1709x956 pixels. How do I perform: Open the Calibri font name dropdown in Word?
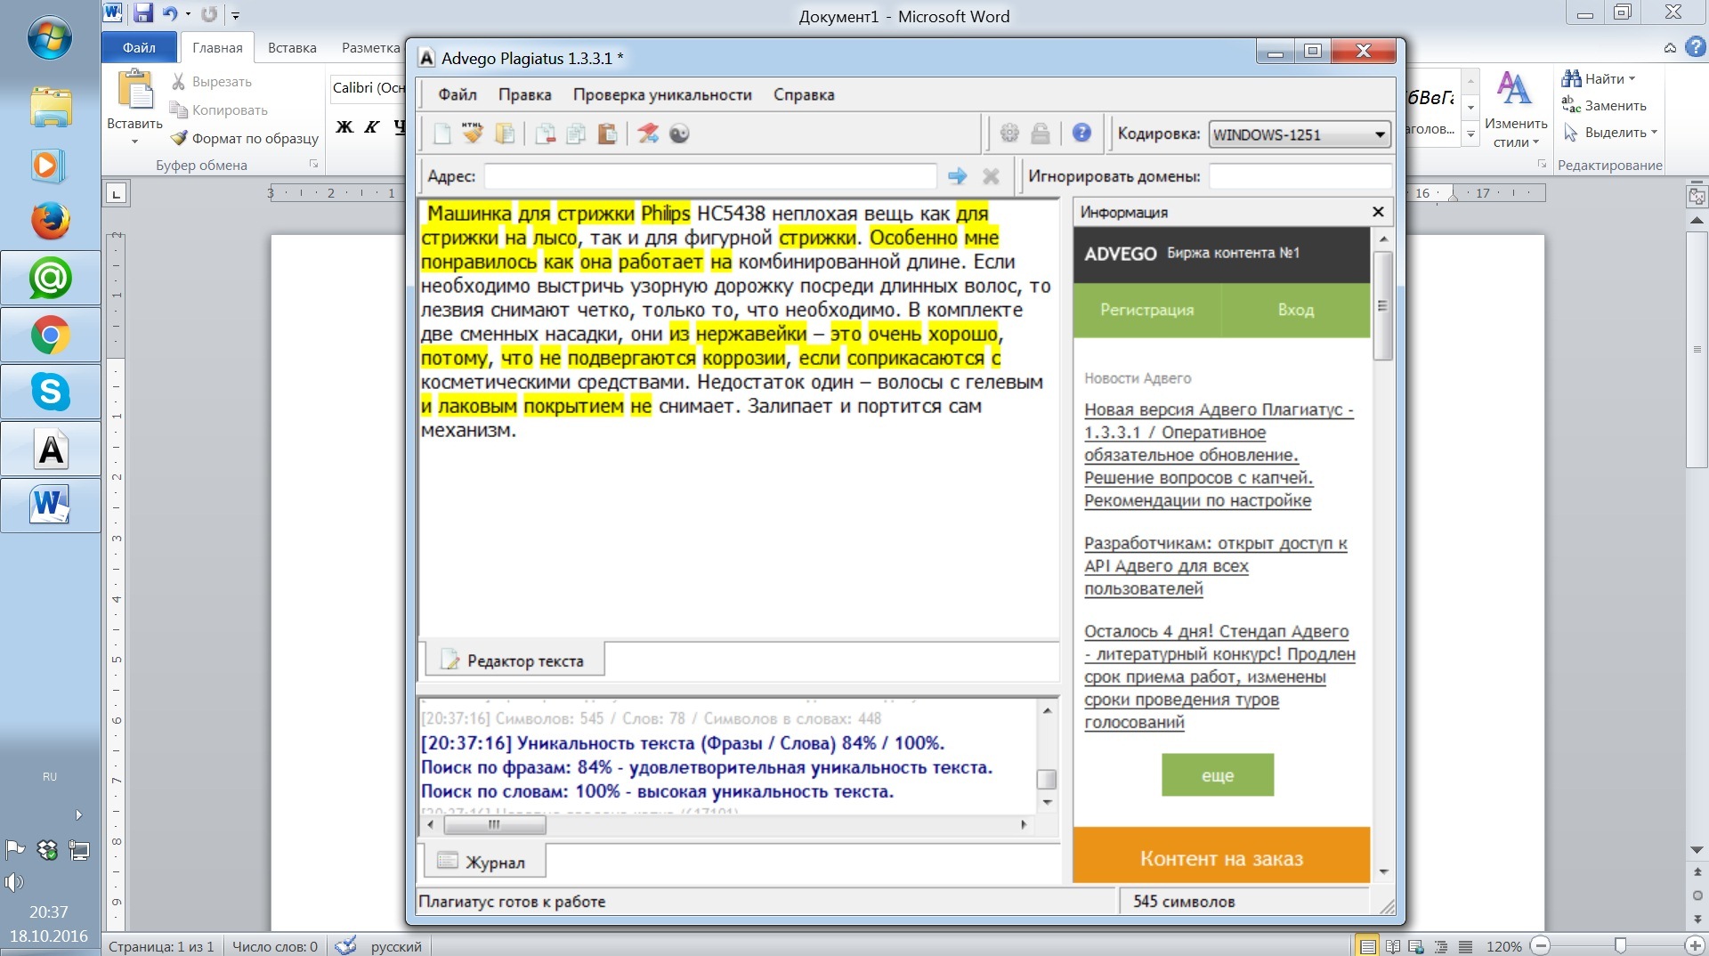368,87
